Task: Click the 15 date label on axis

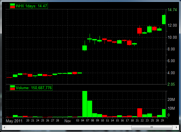Action: (117, 121)
